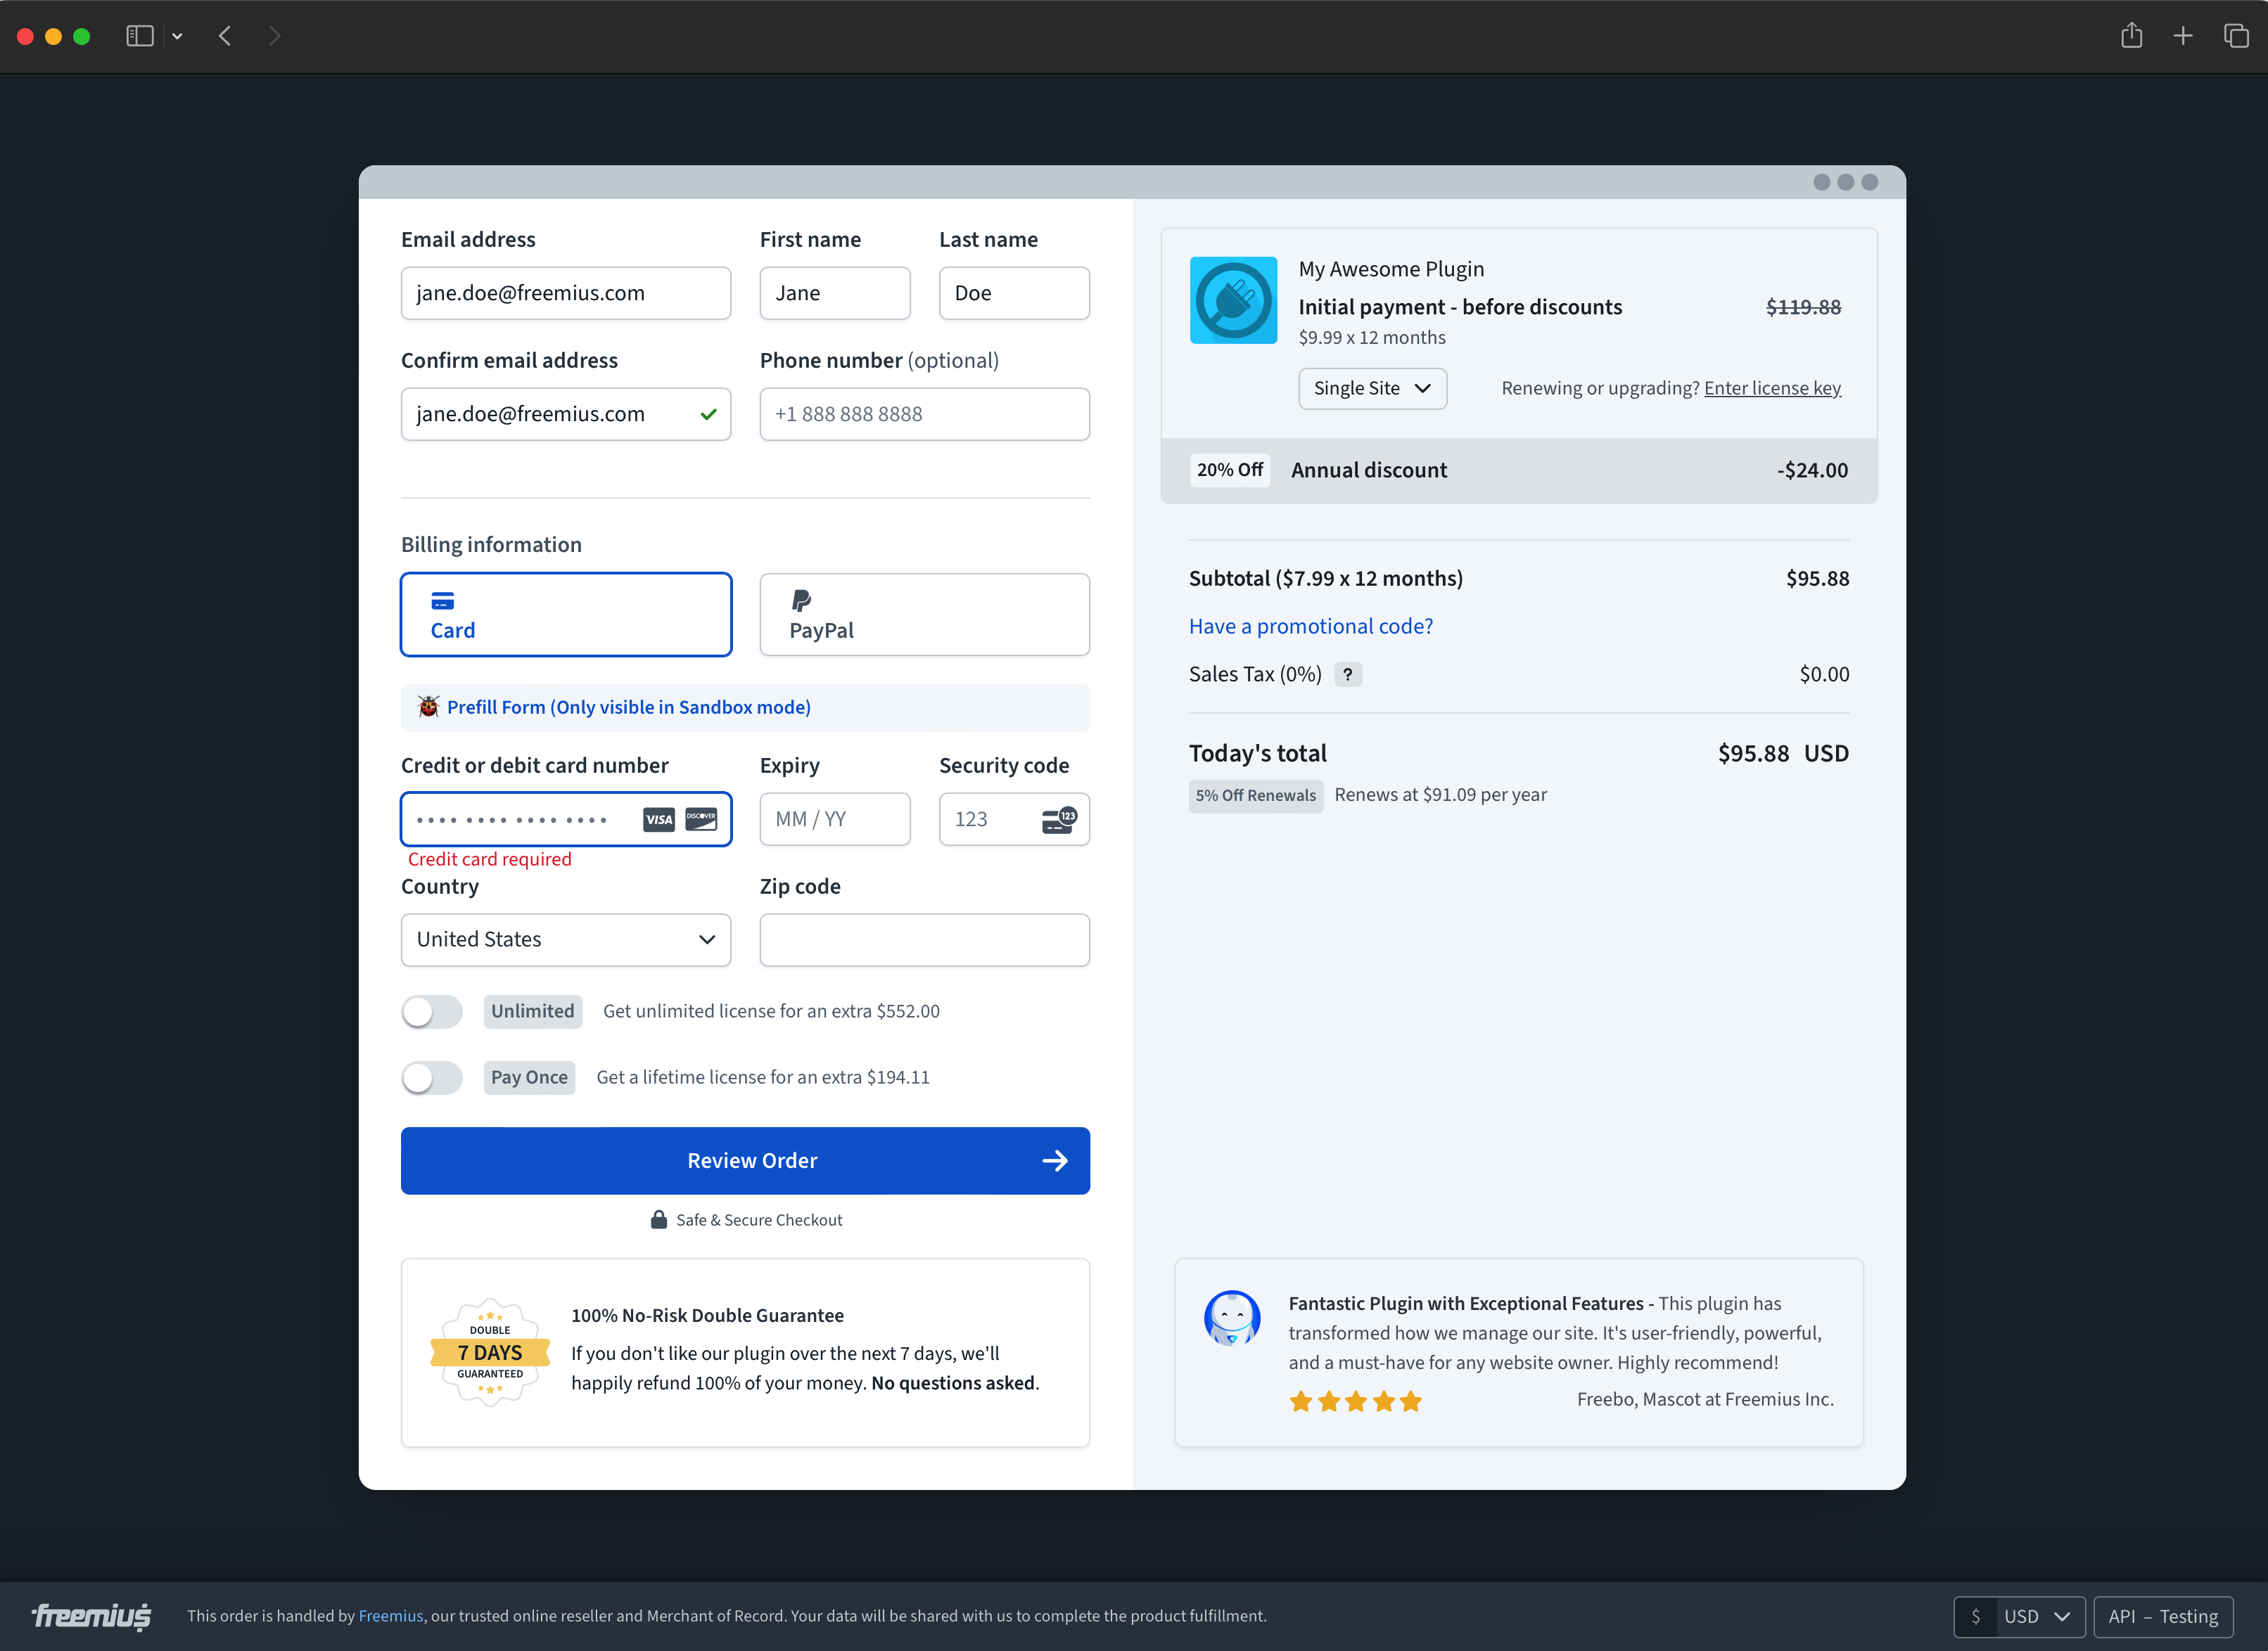
Task: Click the PayPal payment icon
Action: click(803, 600)
